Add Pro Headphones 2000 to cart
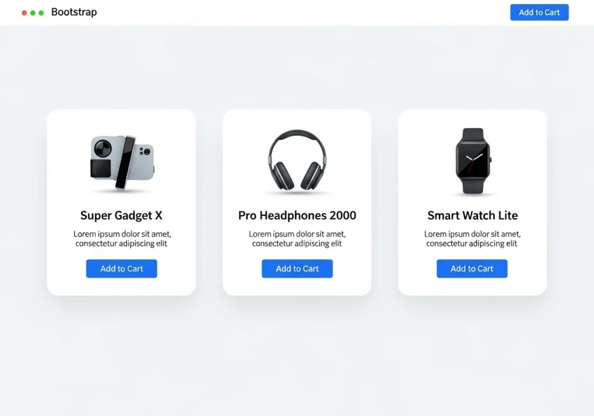 pyautogui.click(x=297, y=269)
